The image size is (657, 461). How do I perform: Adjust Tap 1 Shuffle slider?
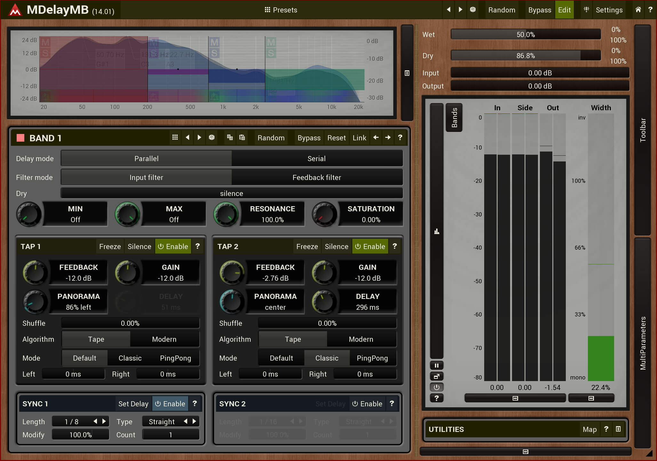click(x=130, y=323)
